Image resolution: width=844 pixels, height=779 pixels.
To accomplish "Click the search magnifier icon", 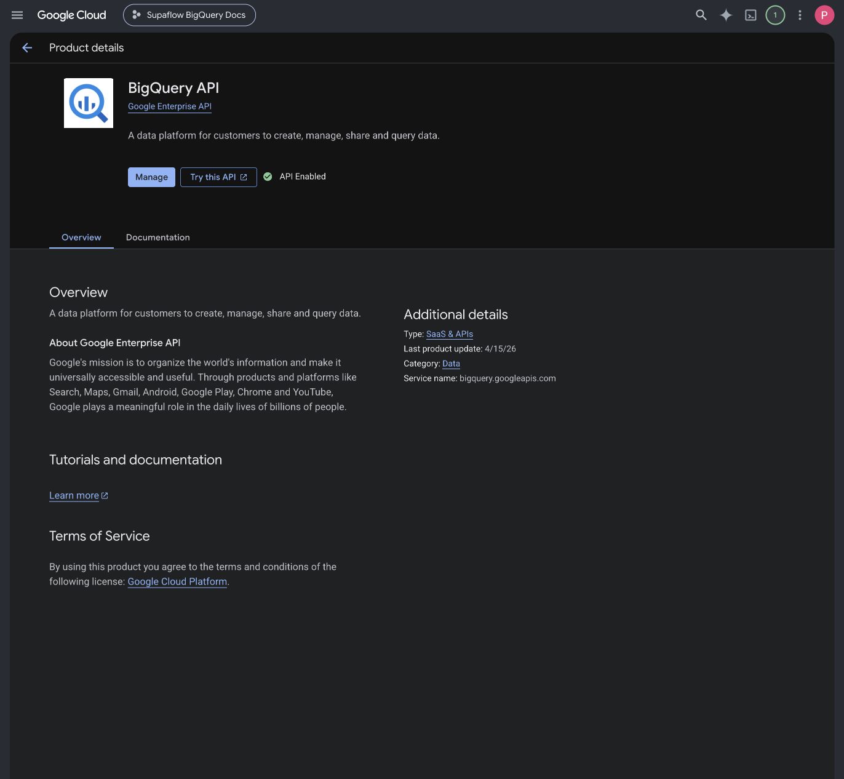I will 701,15.
